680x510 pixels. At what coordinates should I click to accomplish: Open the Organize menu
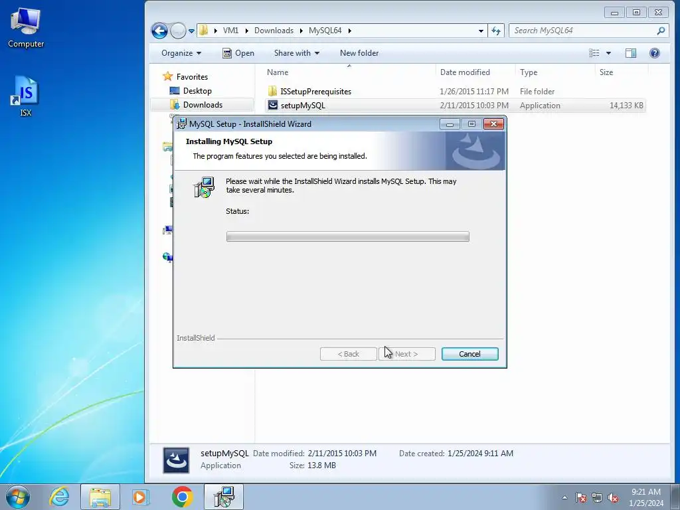181,53
